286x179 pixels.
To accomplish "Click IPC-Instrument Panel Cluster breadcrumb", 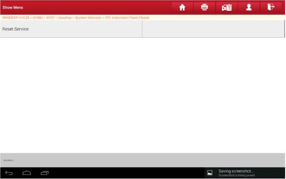I will (x=127, y=17).
